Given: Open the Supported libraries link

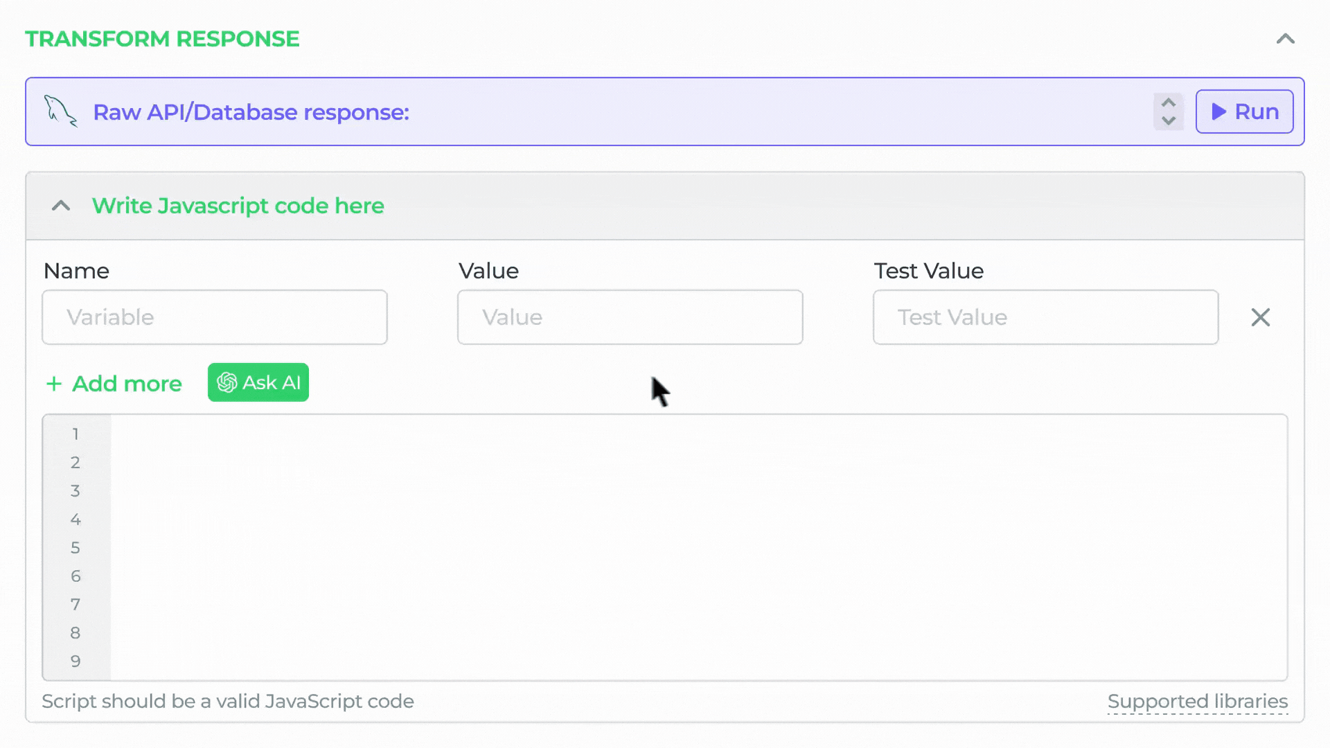Looking at the screenshot, I should [x=1198, y=701].
